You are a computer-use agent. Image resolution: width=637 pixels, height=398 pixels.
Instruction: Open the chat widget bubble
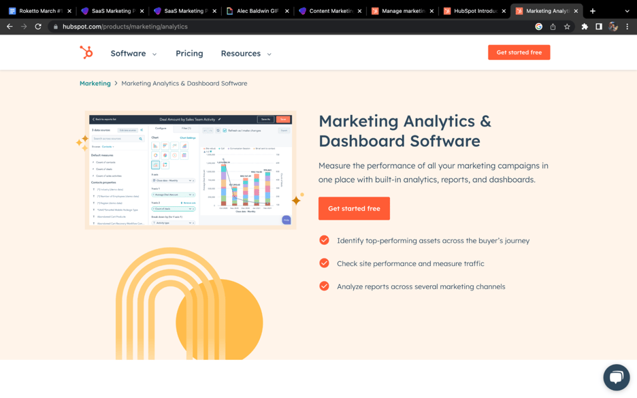617,378
